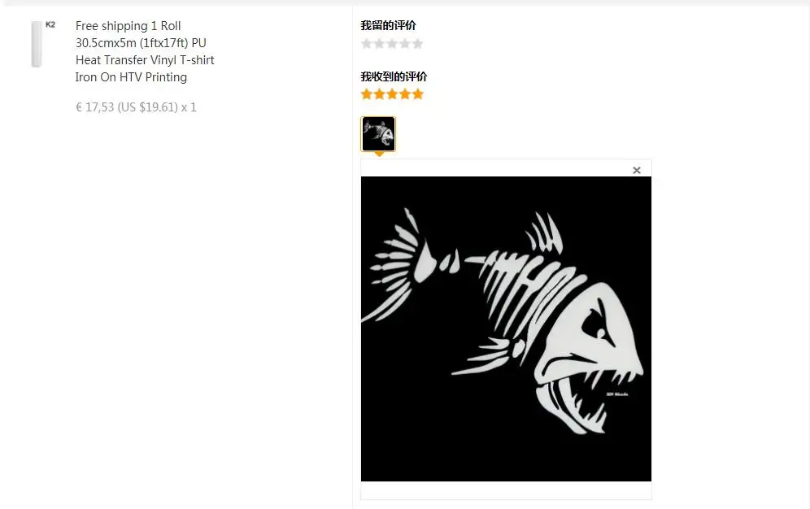Viewport: 810px width, 509px height.
Task: Select the 我收到的评价 heading
Action: point(394,76)
